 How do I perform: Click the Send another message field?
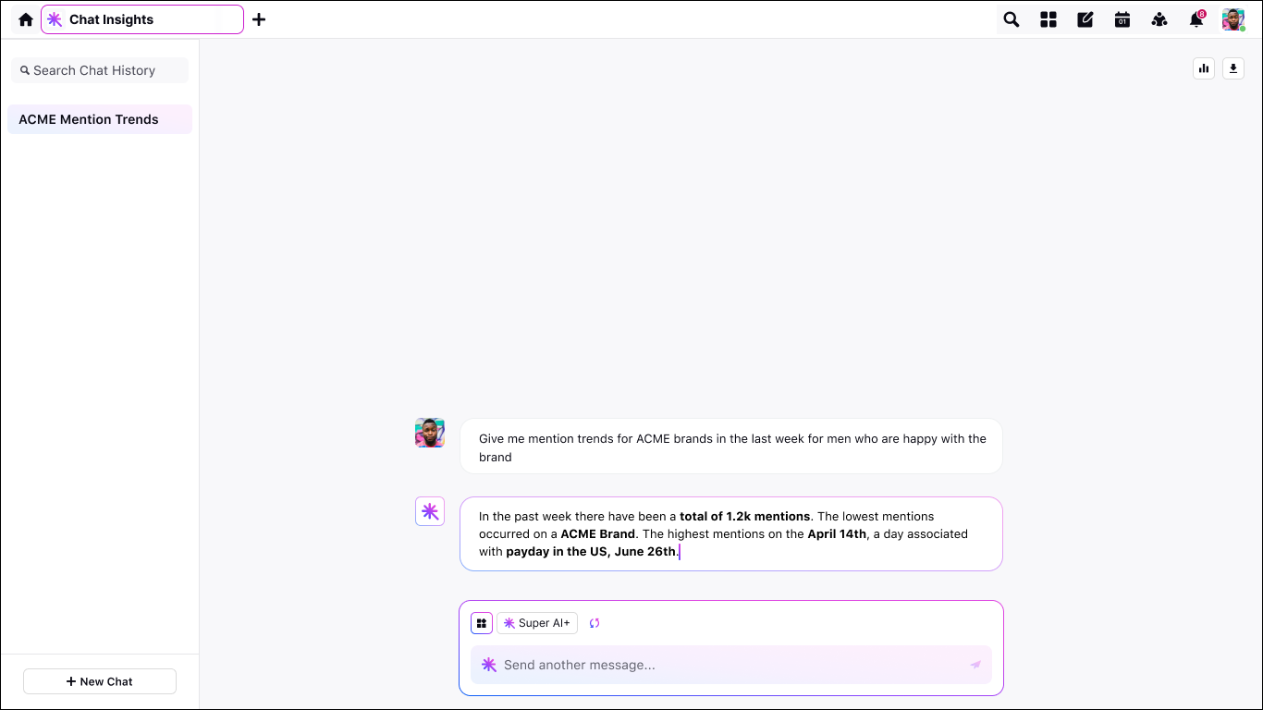coord(721,665)
